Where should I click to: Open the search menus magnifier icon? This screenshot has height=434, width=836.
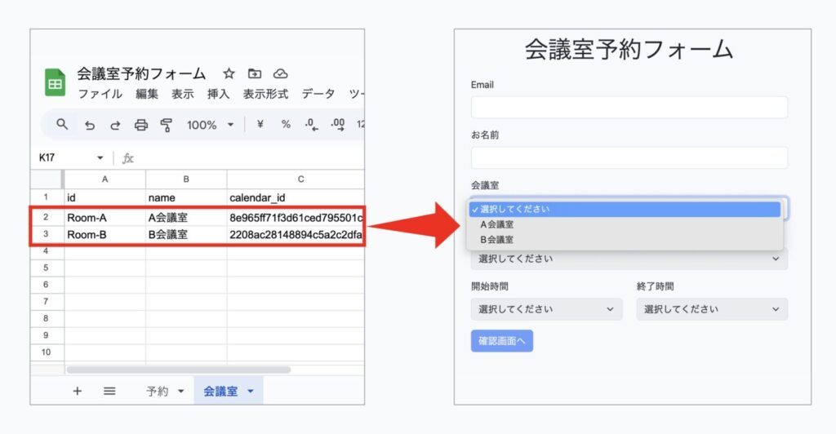[62, 124]
